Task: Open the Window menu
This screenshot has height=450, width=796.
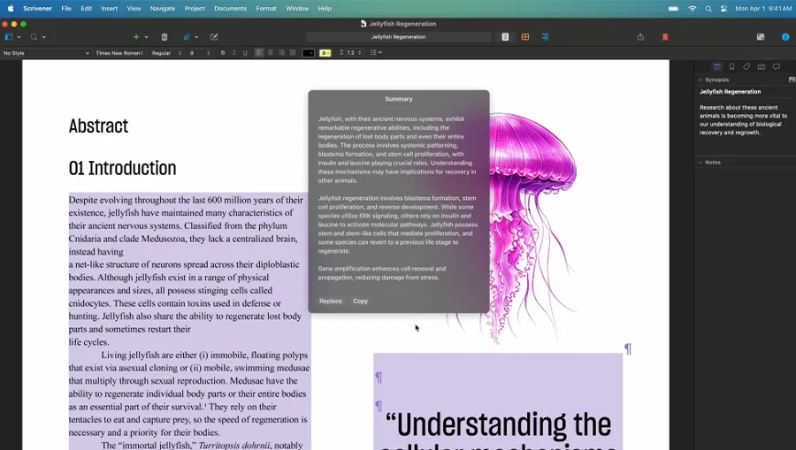Action: coord(297,9)
